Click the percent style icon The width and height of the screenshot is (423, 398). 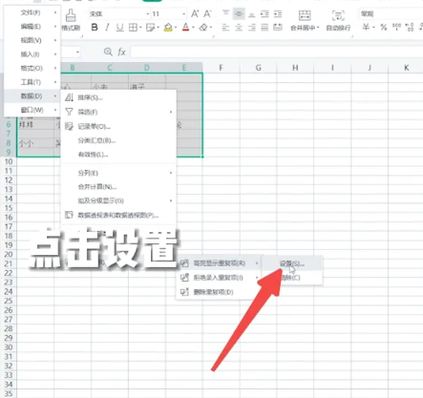pos(384,28)
